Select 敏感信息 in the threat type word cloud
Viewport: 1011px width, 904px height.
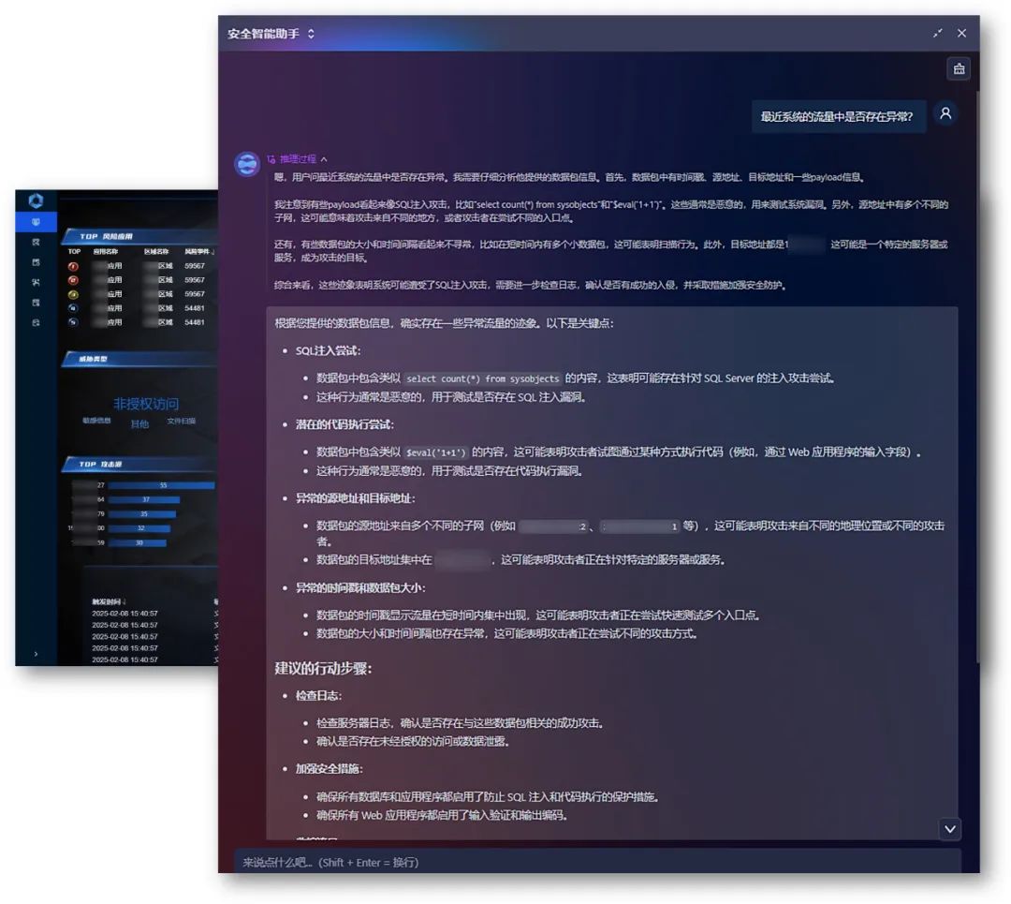96,421
